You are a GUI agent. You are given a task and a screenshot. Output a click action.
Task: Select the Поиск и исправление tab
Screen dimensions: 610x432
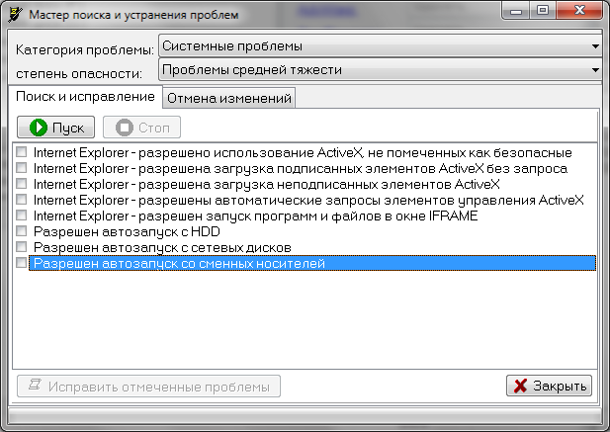coord(85,97)
